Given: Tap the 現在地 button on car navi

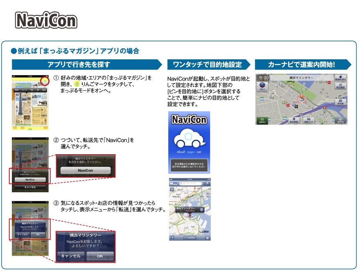Looking at the screenshot, I should pos(340,120).
